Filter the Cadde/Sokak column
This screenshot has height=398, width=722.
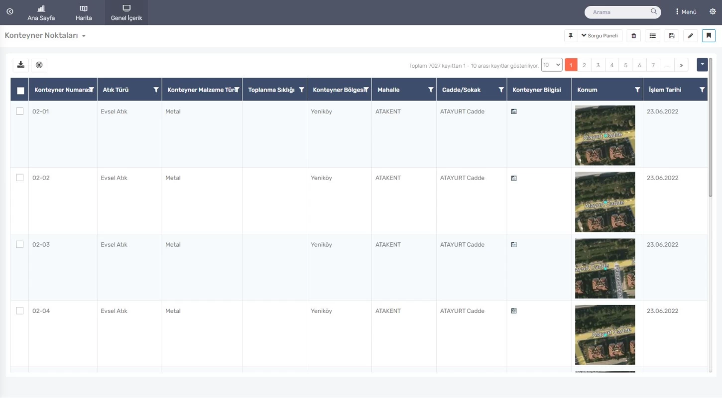coord(501,90)
